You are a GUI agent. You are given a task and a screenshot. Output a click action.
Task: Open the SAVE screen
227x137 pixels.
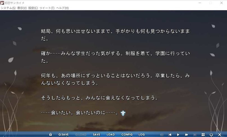(x=96, y=134)
